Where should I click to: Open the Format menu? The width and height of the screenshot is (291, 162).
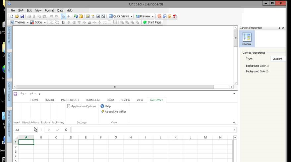point(49,10)
